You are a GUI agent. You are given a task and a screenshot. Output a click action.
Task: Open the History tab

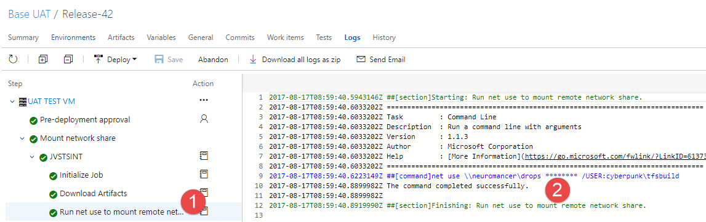pos(384,38)
